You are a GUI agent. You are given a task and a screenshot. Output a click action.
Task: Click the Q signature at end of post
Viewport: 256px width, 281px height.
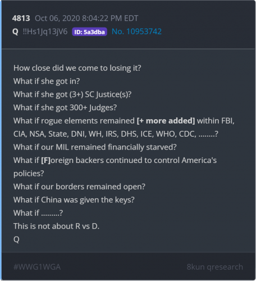[x=16, y=239]
